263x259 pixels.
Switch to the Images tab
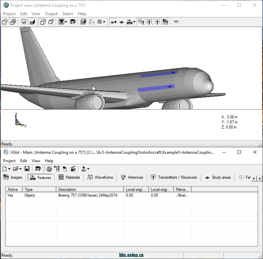coord(13,177)
